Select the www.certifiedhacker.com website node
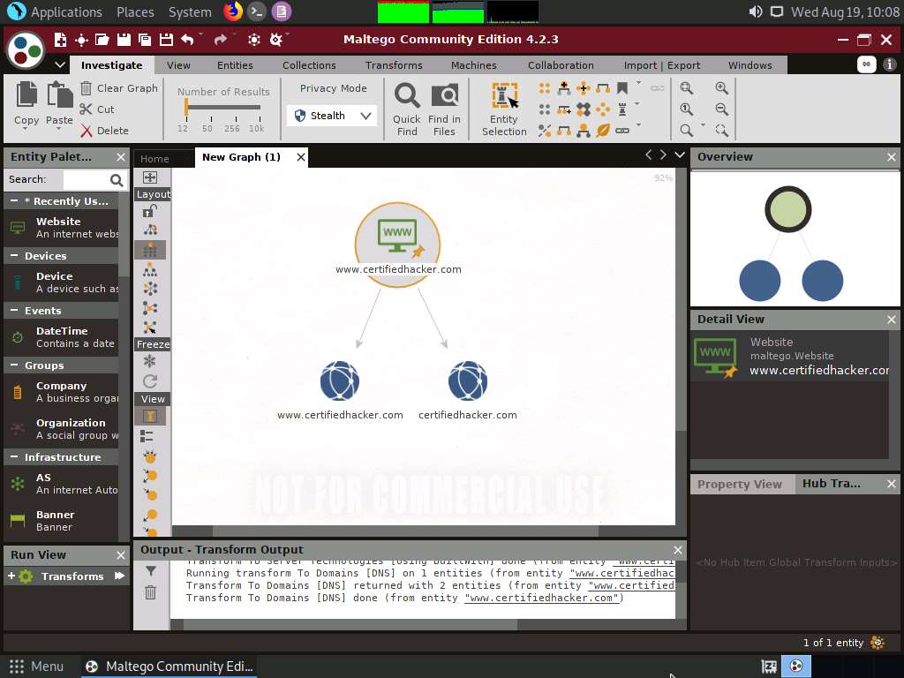Viewport: 904px width, 678px height. [x=398, y=245]
